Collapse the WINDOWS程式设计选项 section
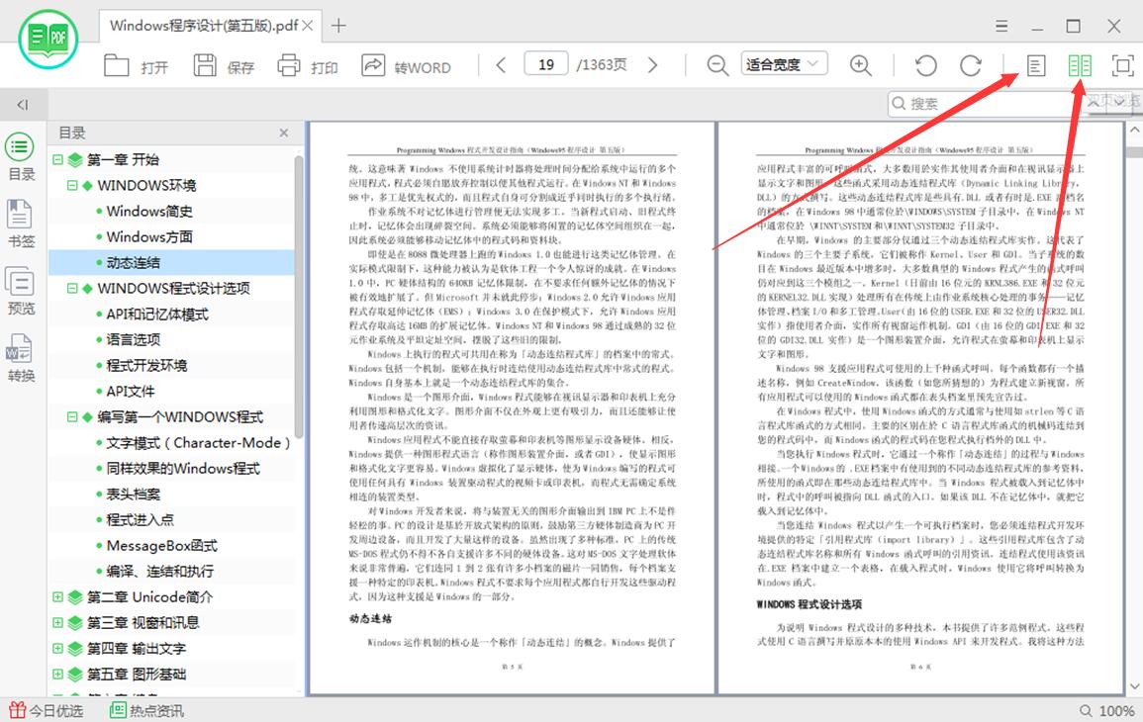 click(72, 288)
